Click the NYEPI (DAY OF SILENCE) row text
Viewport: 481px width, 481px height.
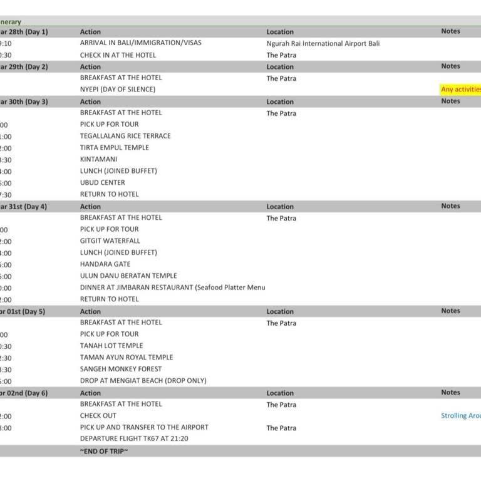tap(118, 90)
